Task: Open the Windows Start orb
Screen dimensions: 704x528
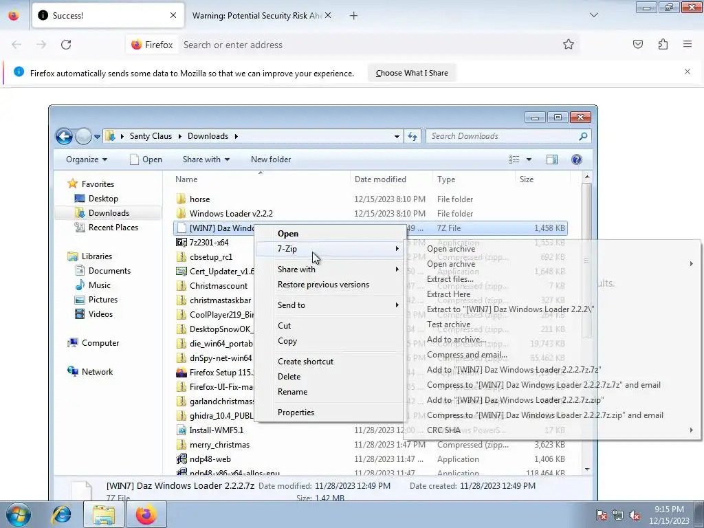Action: coord(18,514)
